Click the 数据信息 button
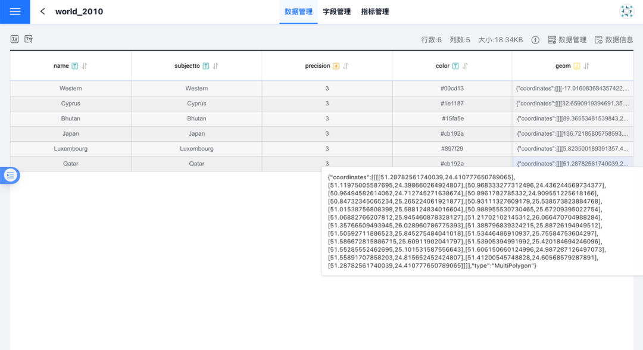 [x=614, y=40]
